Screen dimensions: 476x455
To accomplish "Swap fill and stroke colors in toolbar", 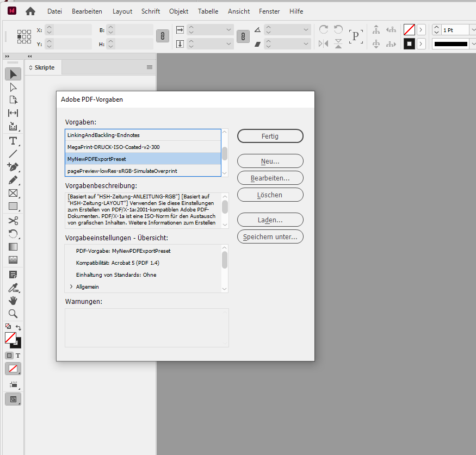I will 19,327.
